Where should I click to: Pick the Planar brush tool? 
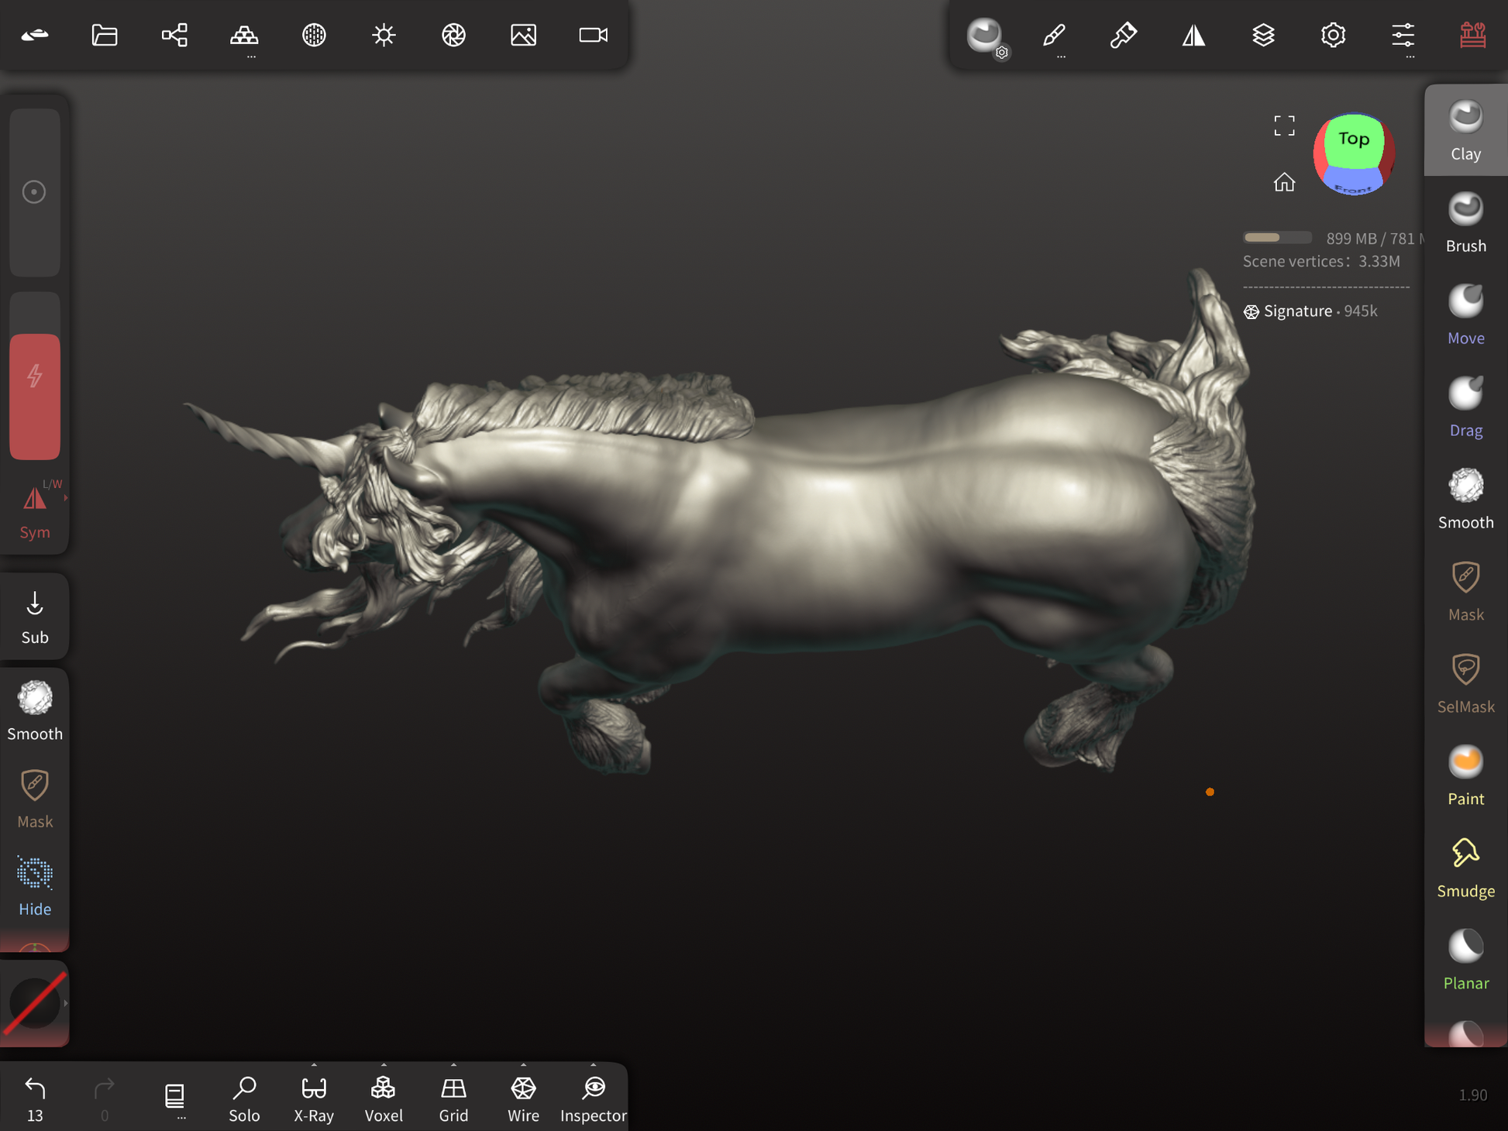pos(1465,960)
